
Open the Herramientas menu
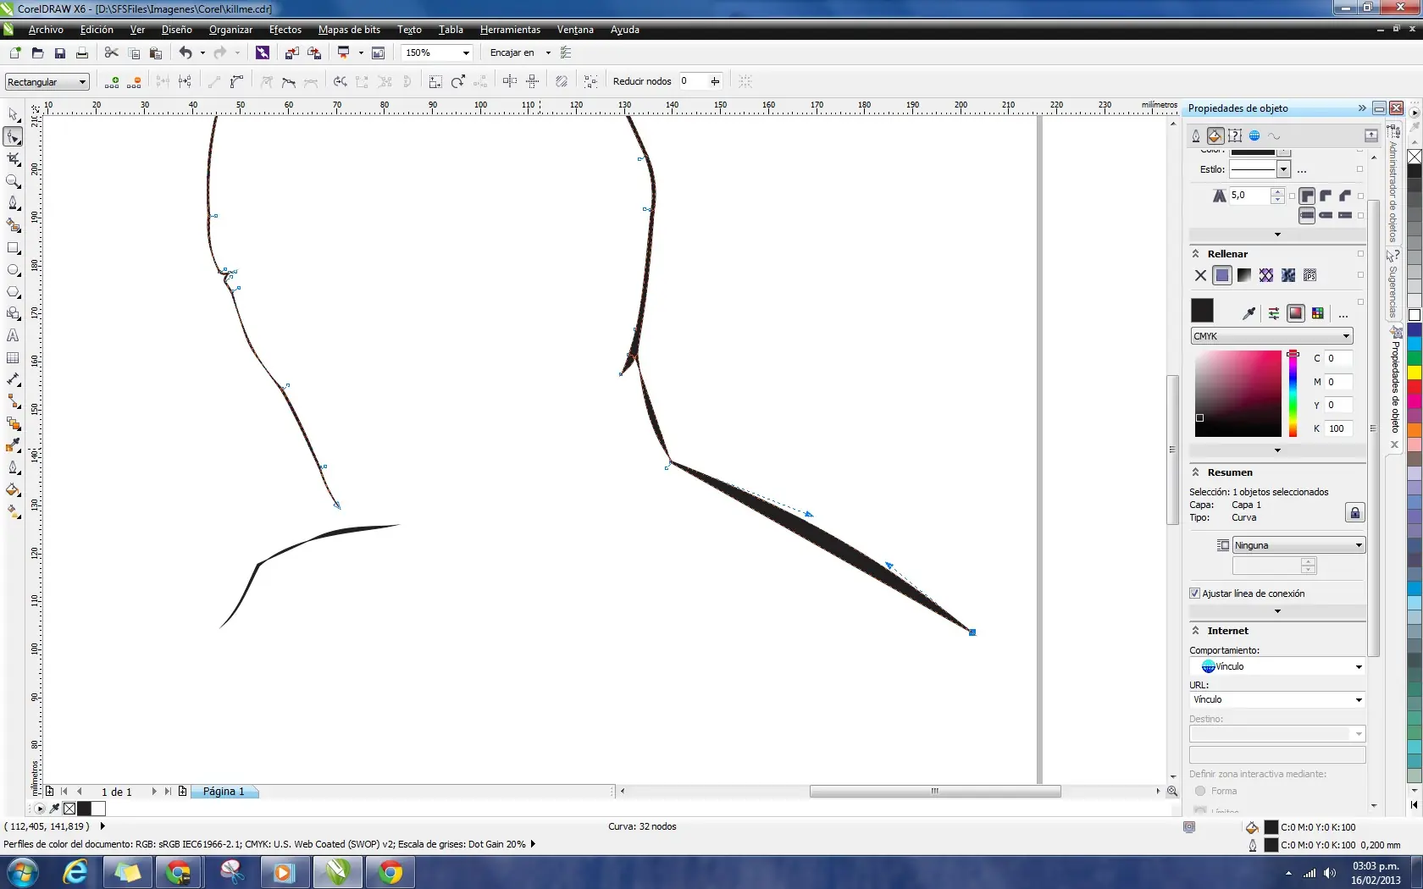510,30
